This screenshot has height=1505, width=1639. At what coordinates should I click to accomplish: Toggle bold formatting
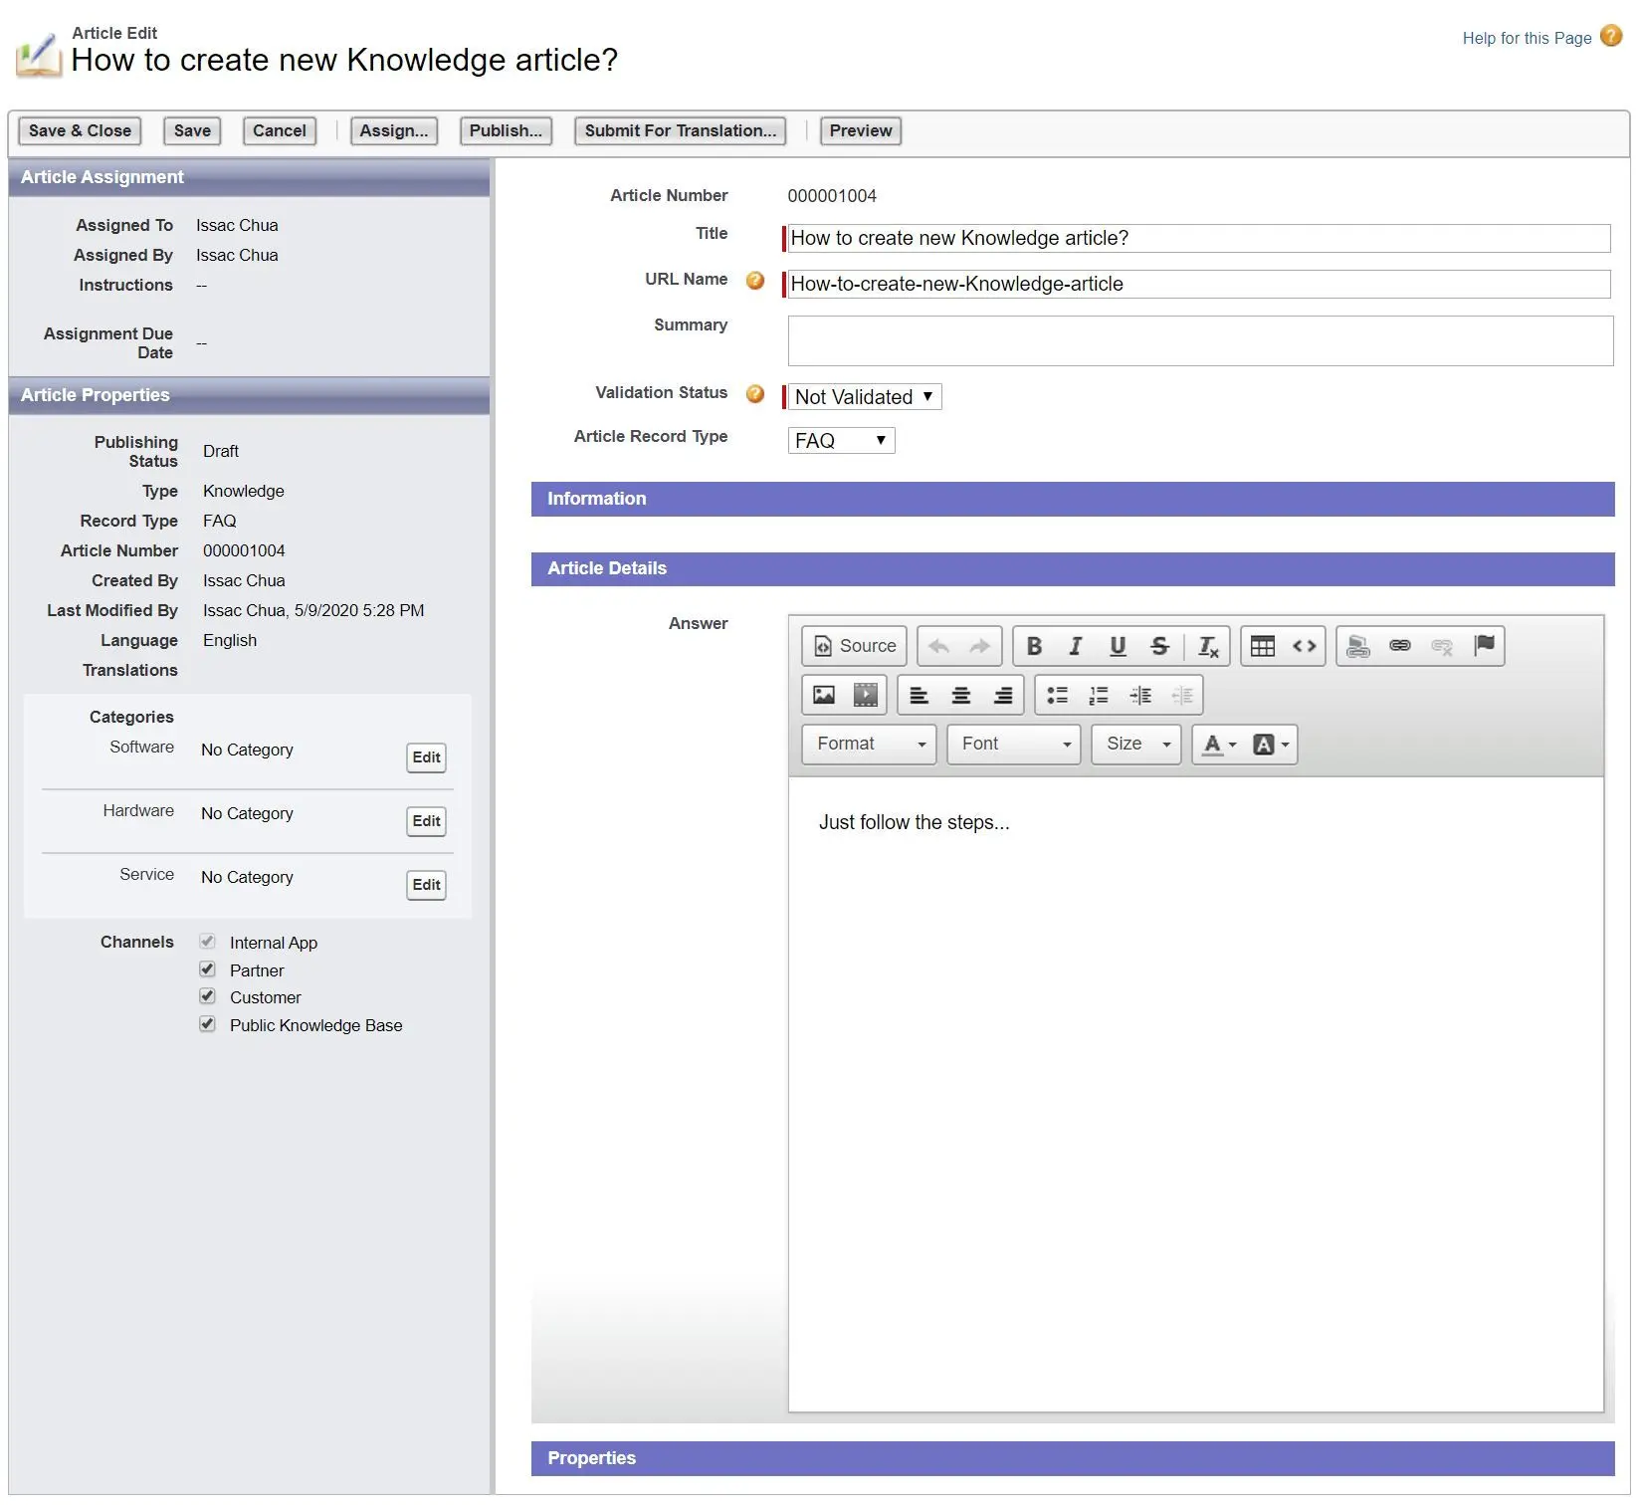(1034, 646)
